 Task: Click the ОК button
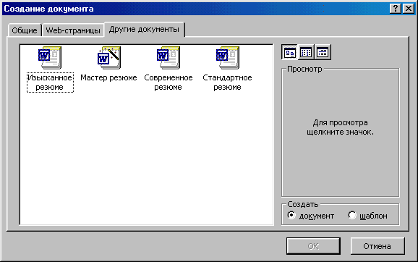coord(313,246)
